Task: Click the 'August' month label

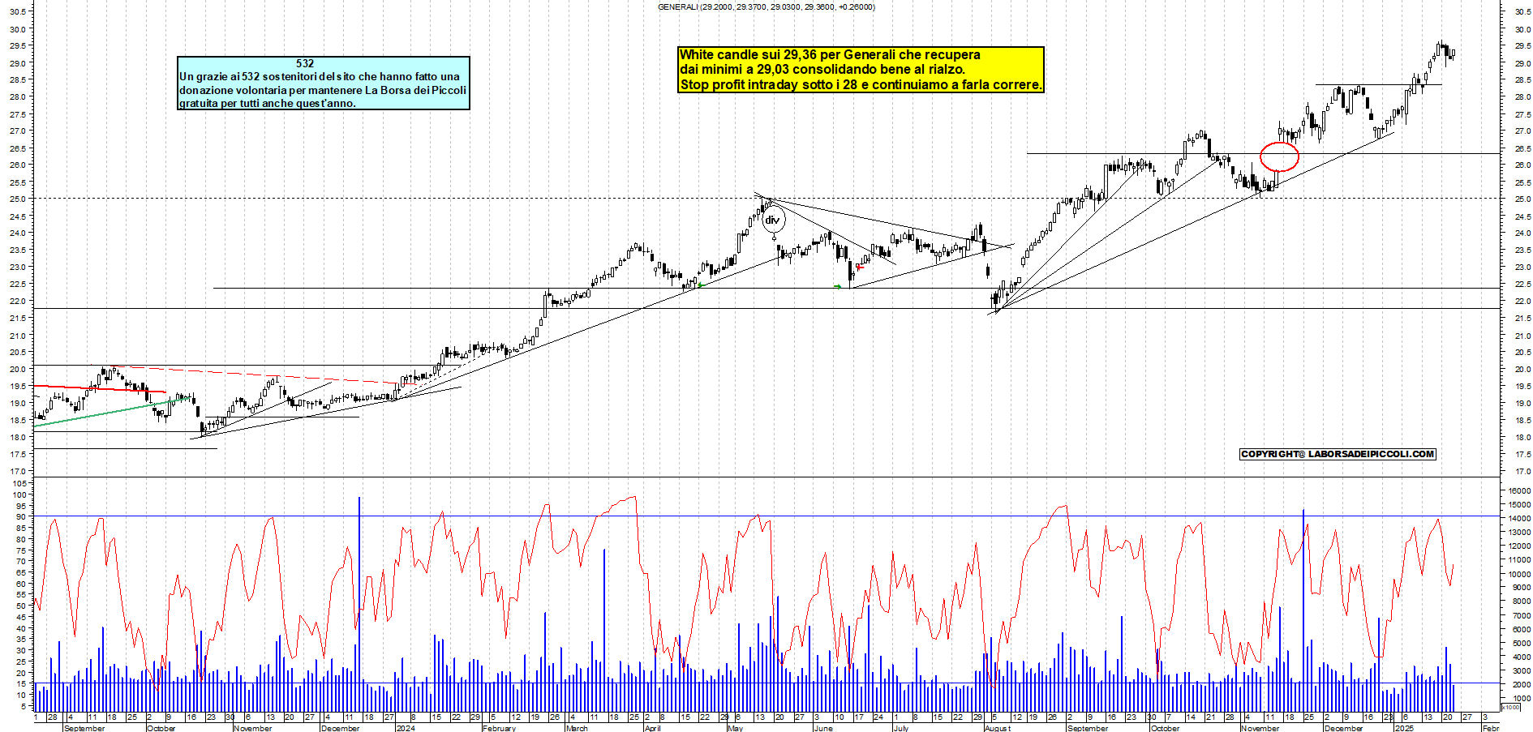Action: point(998,728)
